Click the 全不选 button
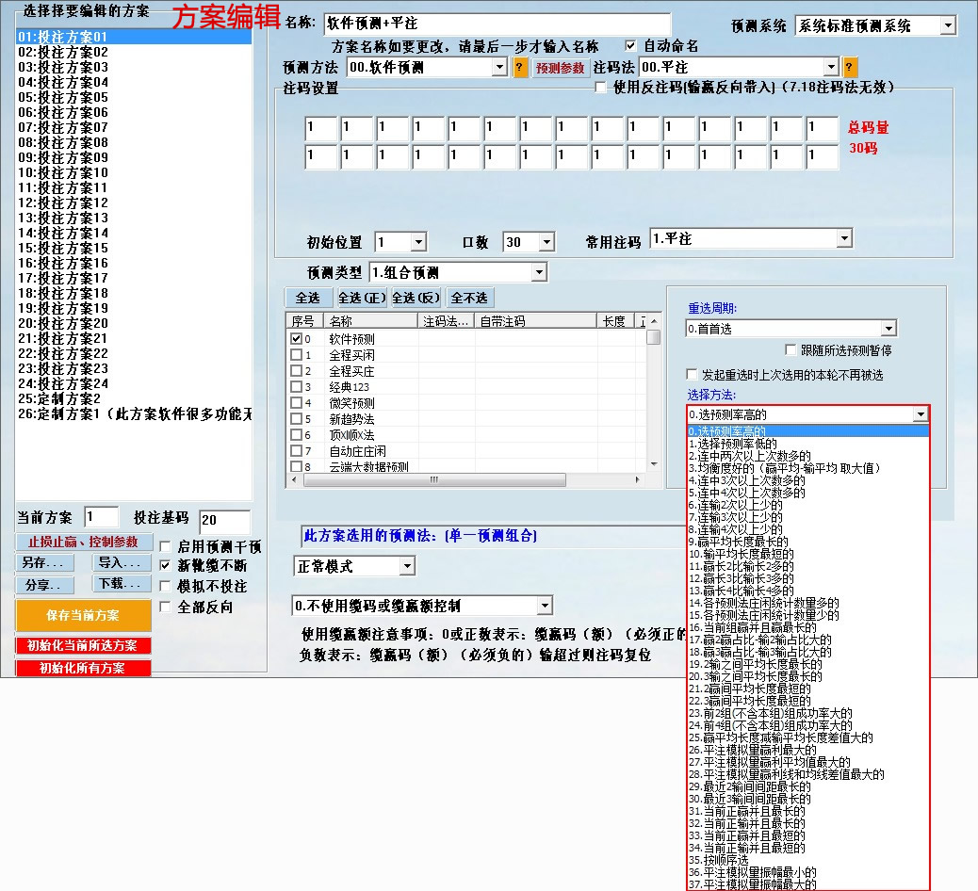Screen dimensions: 978x891 (469, 298)
